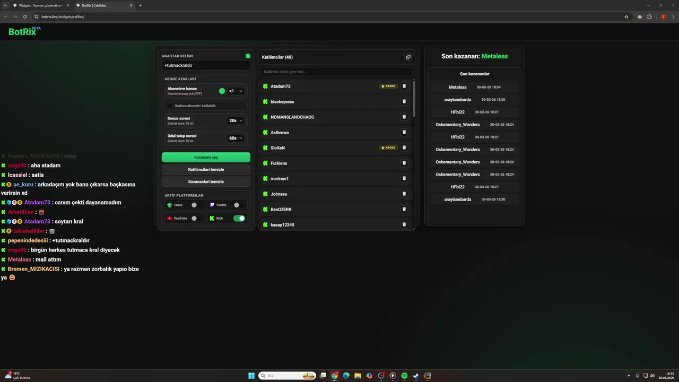The width and height of the screenshot is (679, 382).
Task: Show info for Anahtar Kelime
Action: click(248, 56)
